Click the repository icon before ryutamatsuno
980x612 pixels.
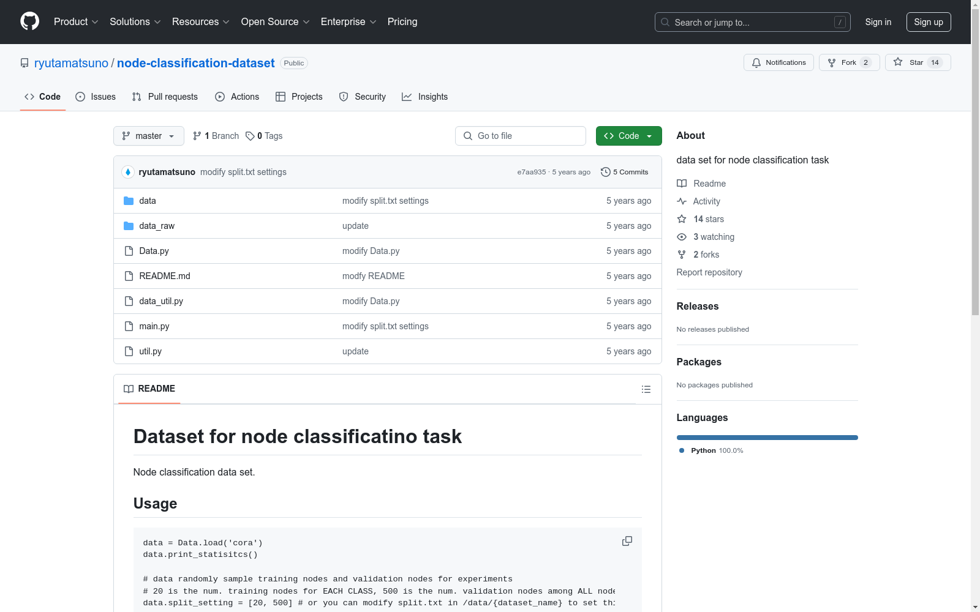(24, 63)
